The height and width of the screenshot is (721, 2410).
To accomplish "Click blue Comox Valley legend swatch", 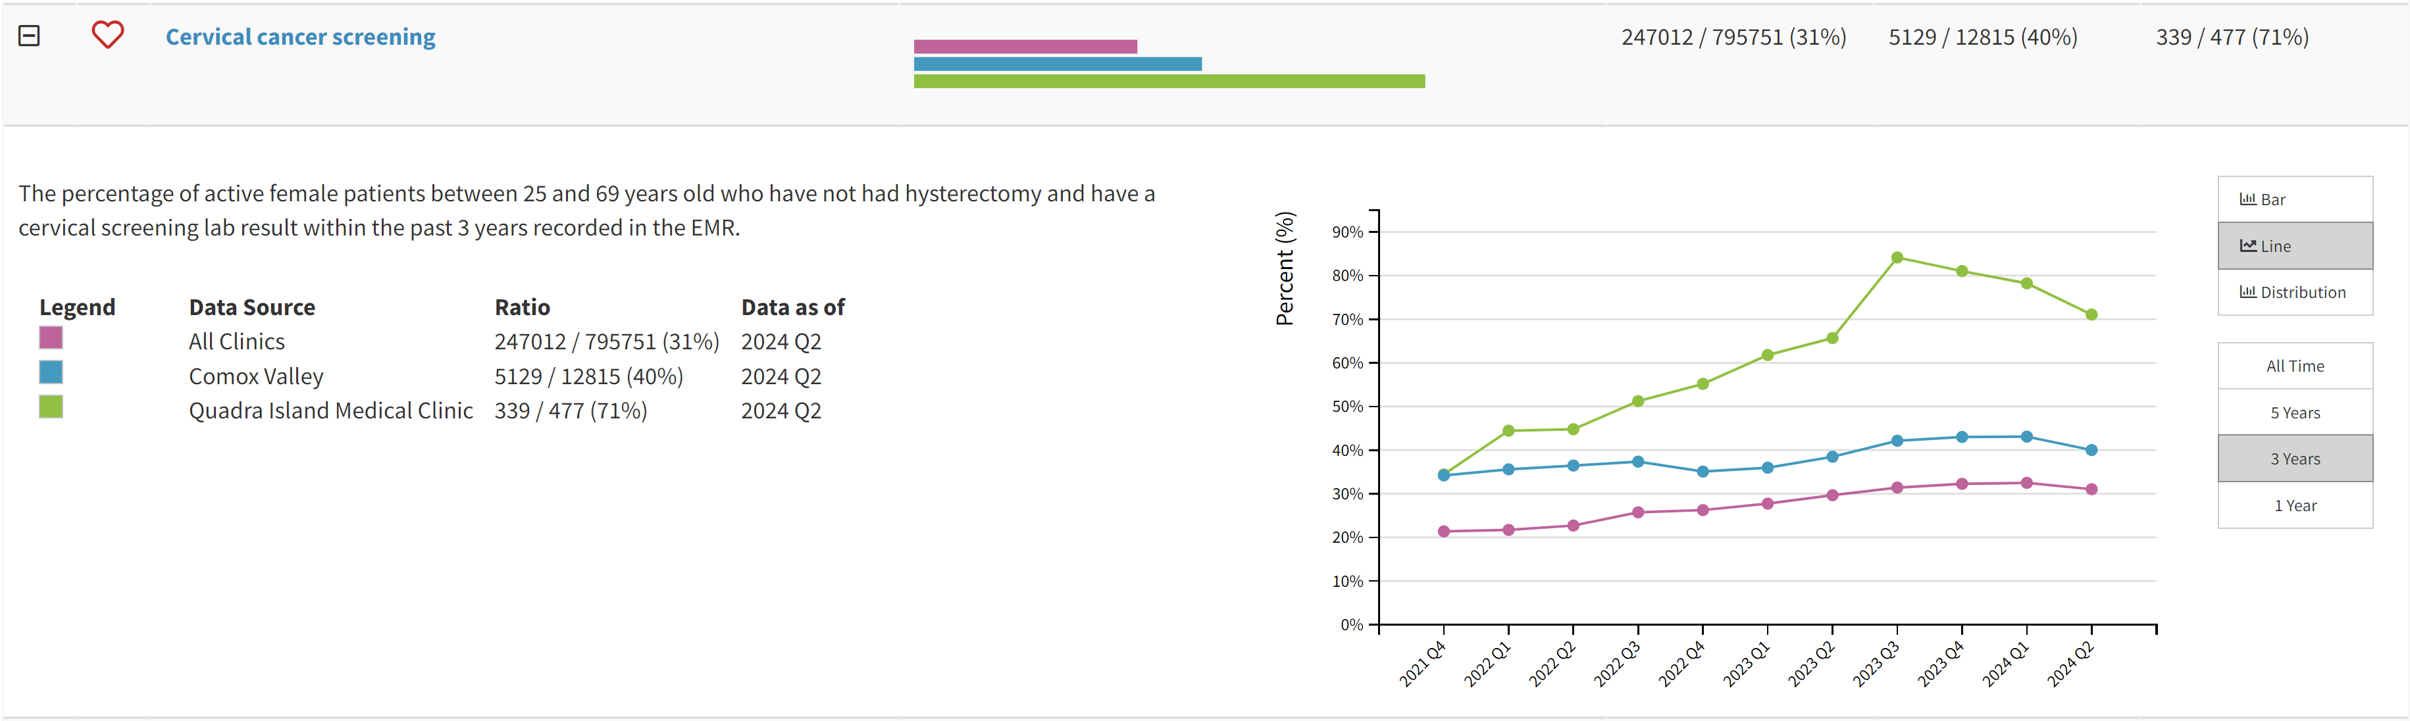I will (51, 372).
